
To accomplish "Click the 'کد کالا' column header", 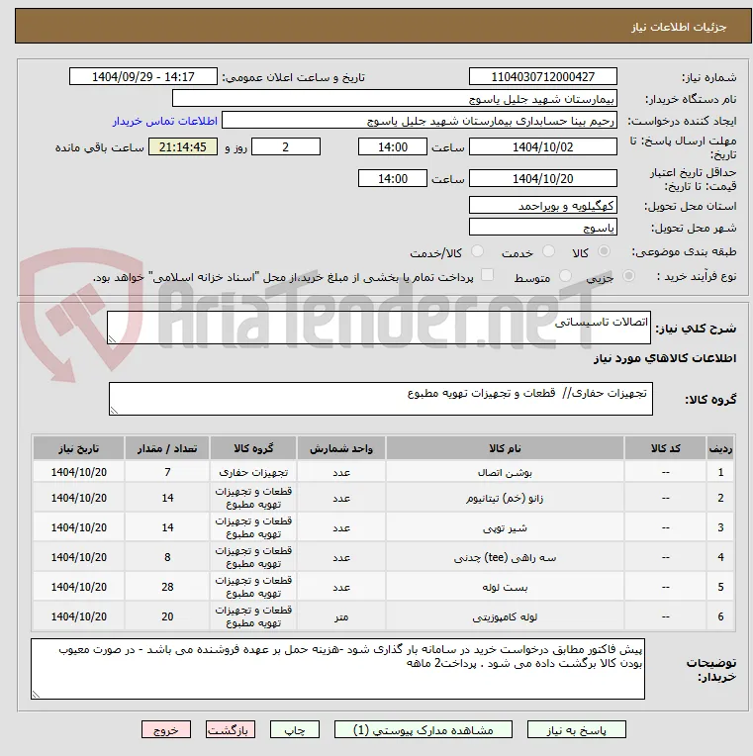I will (x=665, y=448).
